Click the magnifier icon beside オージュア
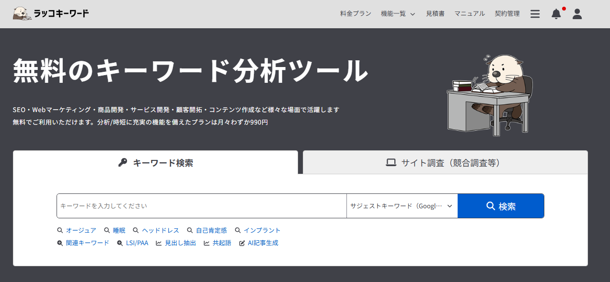Image resolution: width=610 pixels, height=282 pixels. tap(60, 230)
